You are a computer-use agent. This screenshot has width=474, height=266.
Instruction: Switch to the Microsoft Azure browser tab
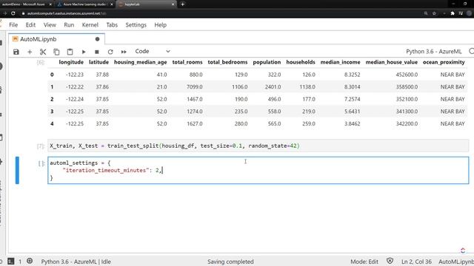[26, 4]
